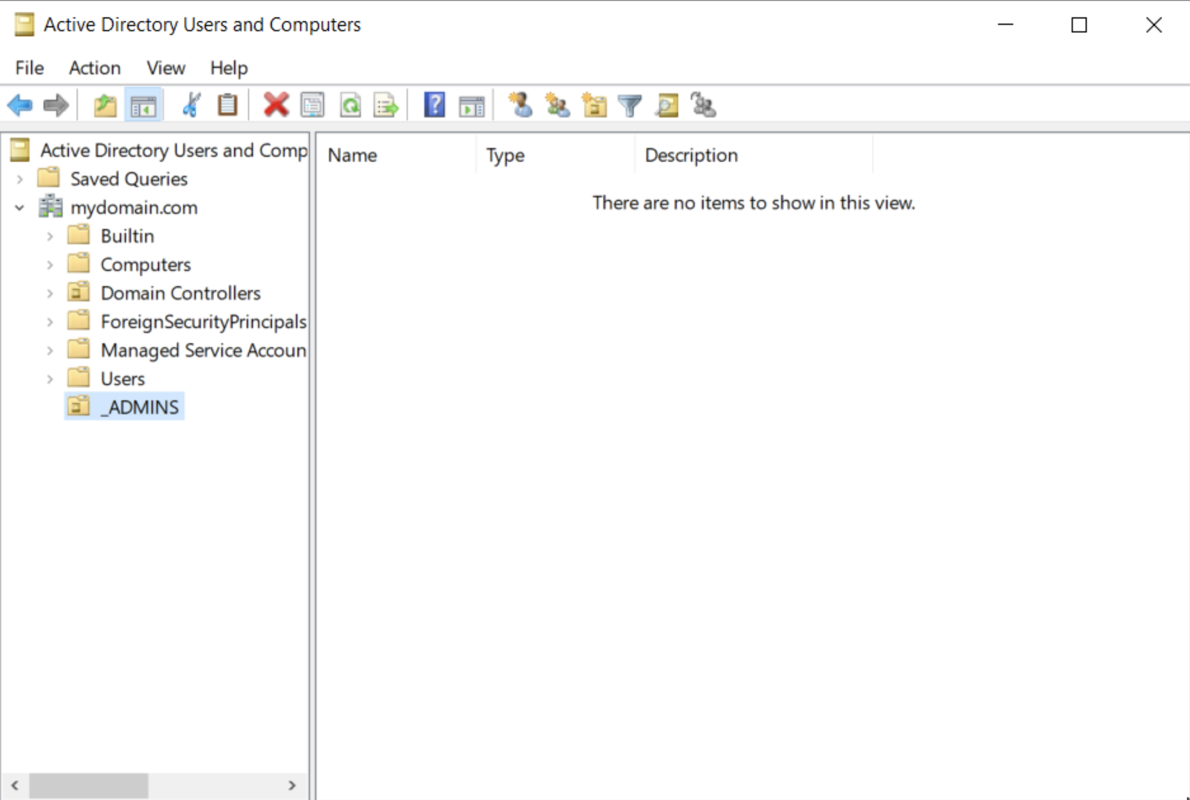
Task: Click the Refresh toolbar icon
Action: point(350,106)
